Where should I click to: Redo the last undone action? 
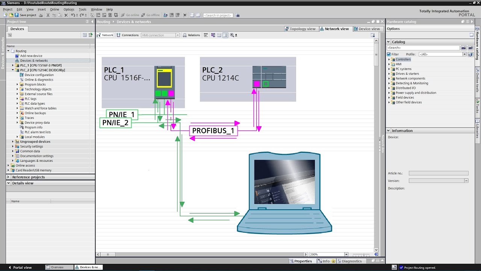tap(82, 15)
